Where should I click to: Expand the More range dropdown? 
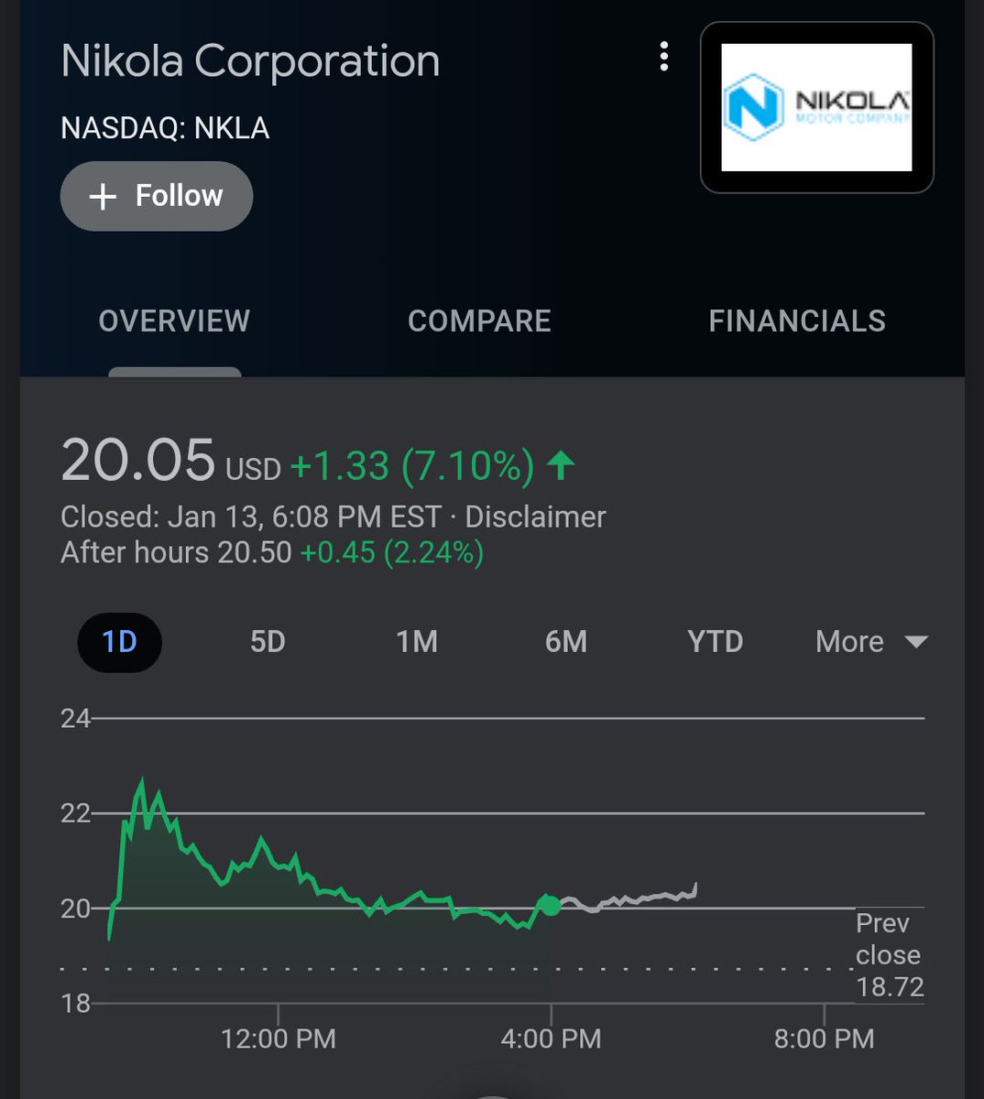click(871, 641)
